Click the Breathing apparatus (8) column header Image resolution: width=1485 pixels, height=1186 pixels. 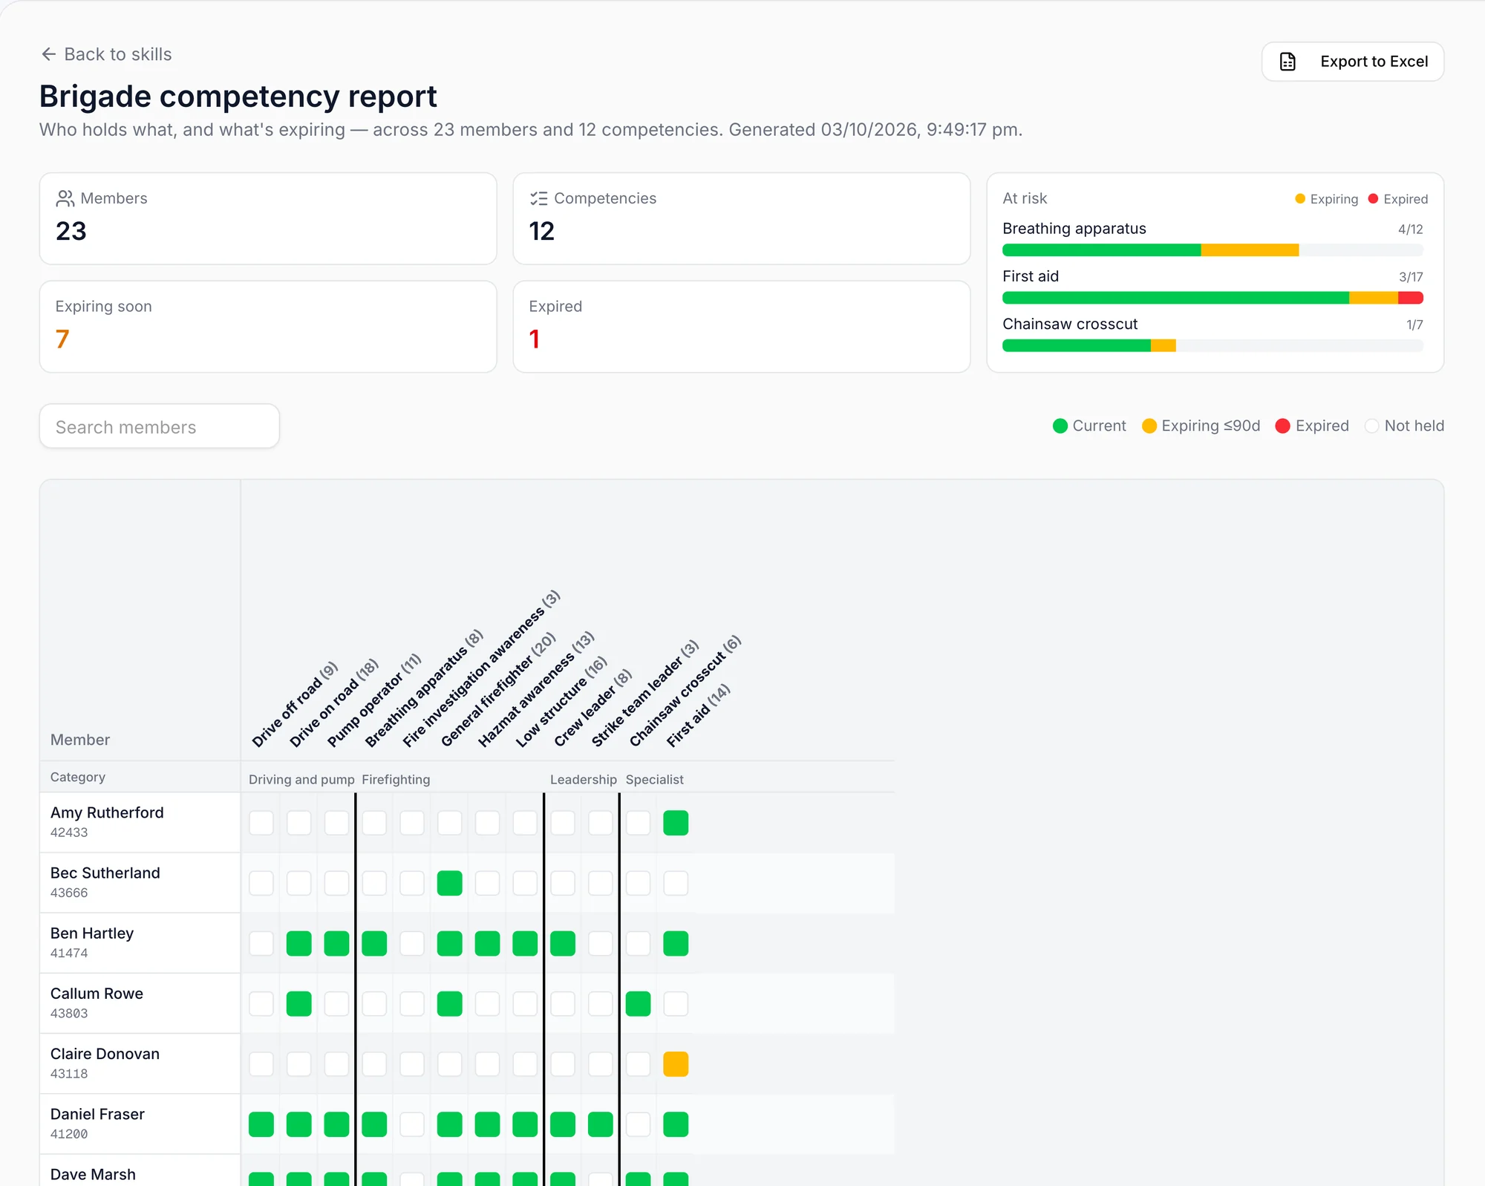click(425, 688)
